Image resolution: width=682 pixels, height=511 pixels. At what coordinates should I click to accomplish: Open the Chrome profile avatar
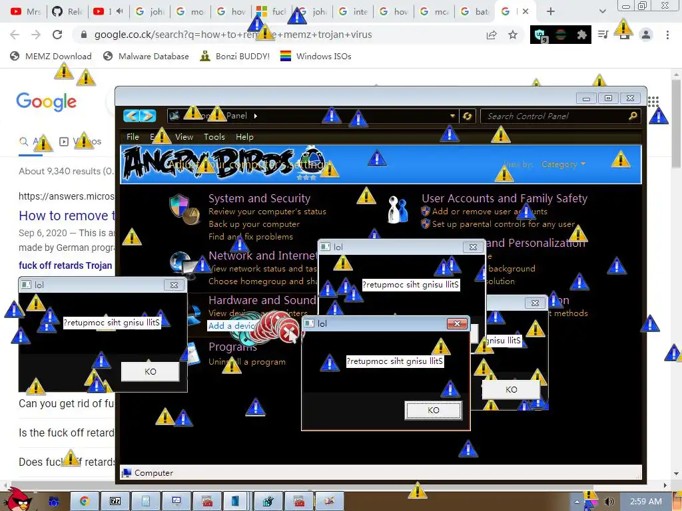coord(646,35)
